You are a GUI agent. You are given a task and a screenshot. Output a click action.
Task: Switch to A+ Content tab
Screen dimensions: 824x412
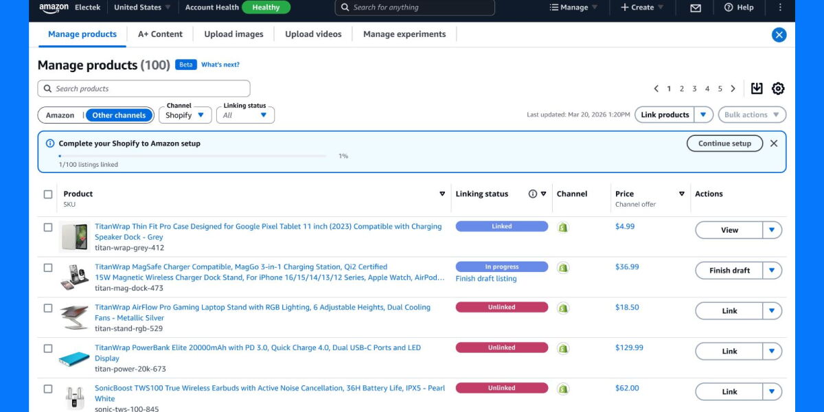(x=160, y=34)
